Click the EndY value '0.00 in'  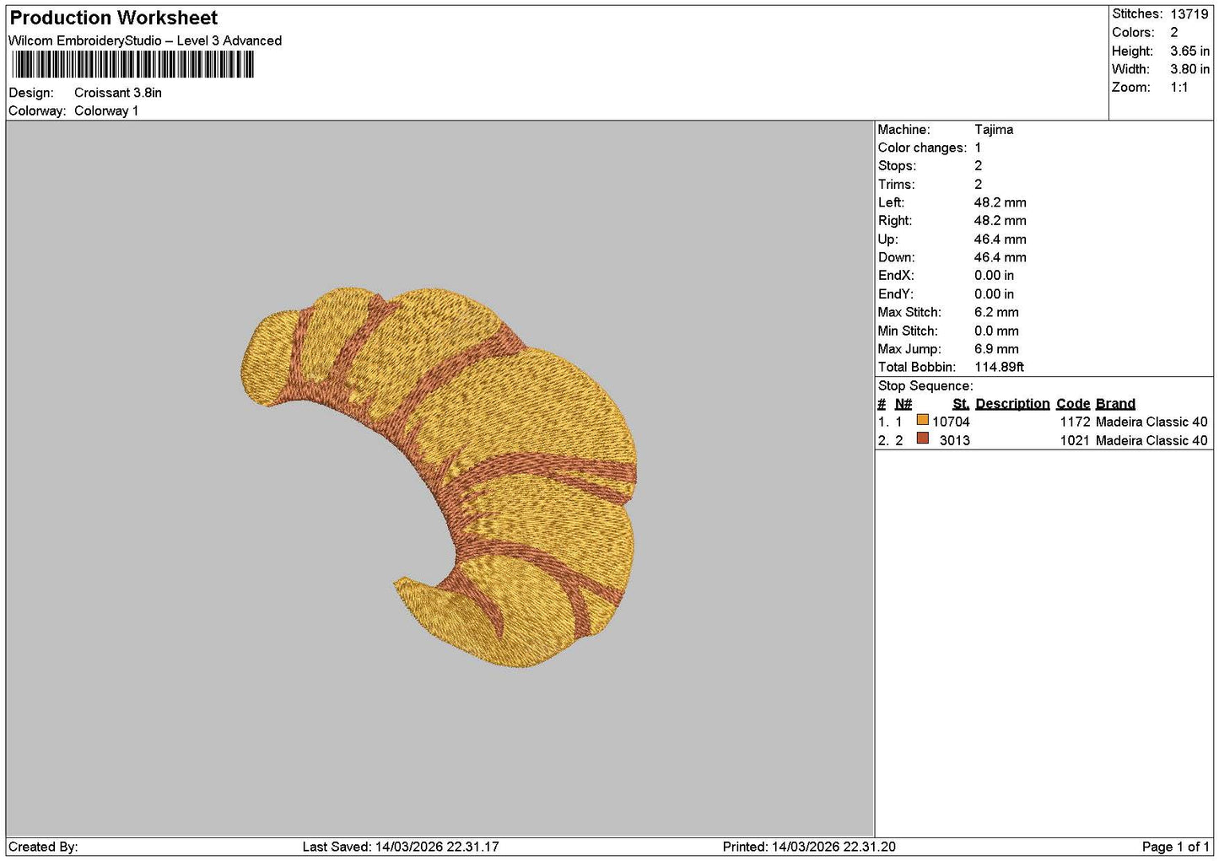[995, 294]
